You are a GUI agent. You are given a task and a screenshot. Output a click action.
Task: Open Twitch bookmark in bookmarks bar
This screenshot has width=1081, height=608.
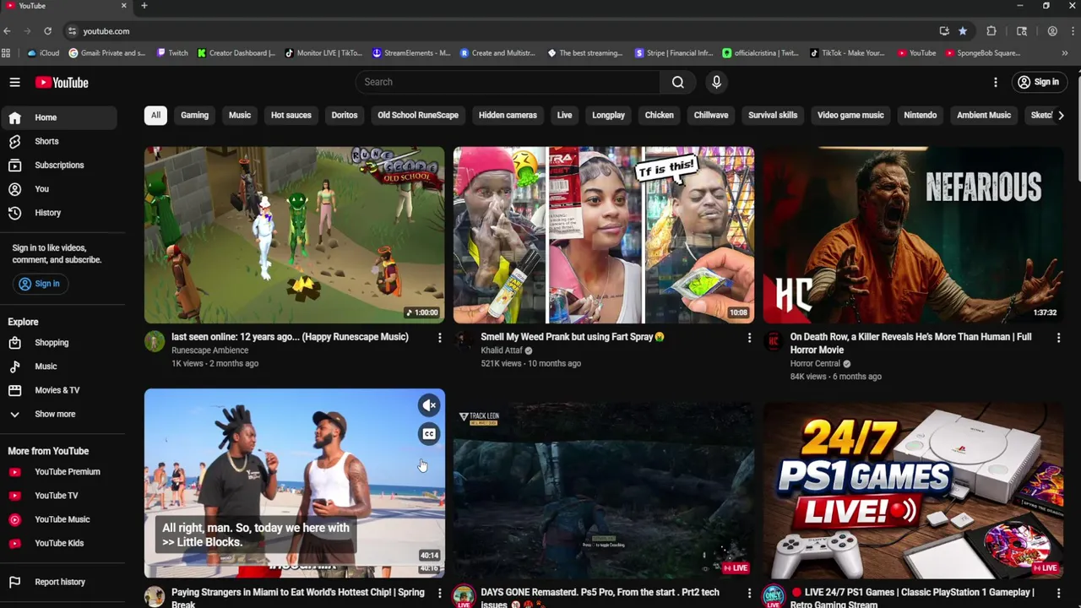[x=172, y=53]
